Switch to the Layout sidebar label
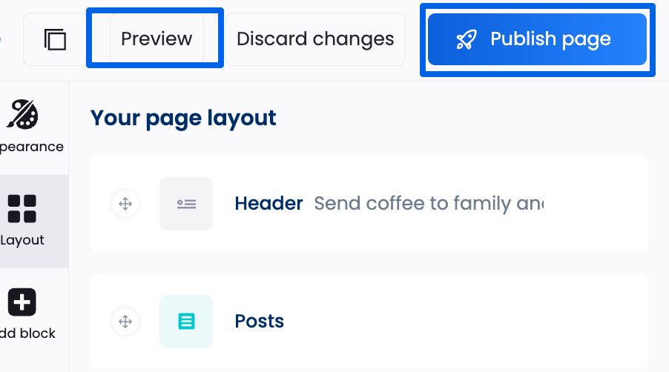The height and width of the screenshot is (372, 669). coord(22,240)
